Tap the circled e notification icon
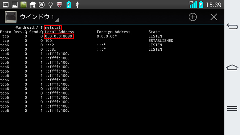240x135 pixels. 42,5
